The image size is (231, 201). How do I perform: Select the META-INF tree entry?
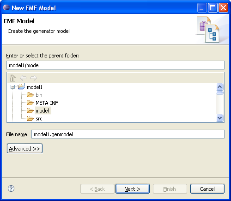[x=47, y=103]
